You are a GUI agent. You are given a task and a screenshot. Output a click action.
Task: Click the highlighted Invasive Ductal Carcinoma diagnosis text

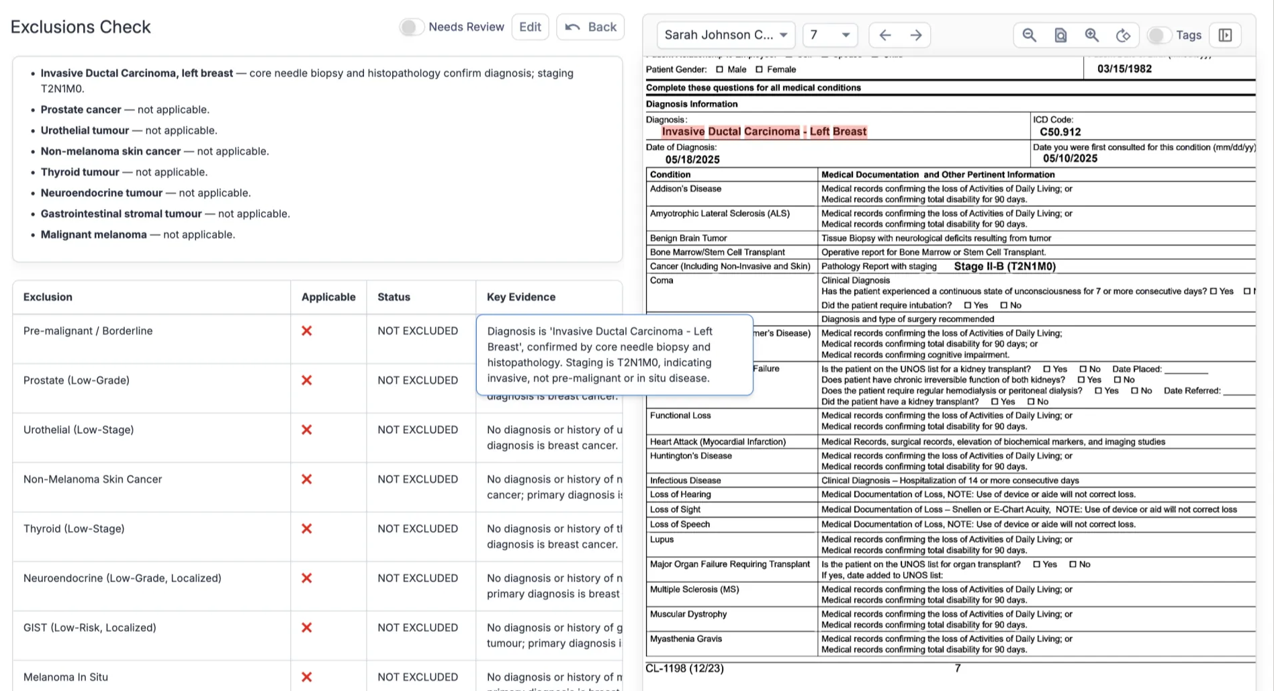(764, 132)
